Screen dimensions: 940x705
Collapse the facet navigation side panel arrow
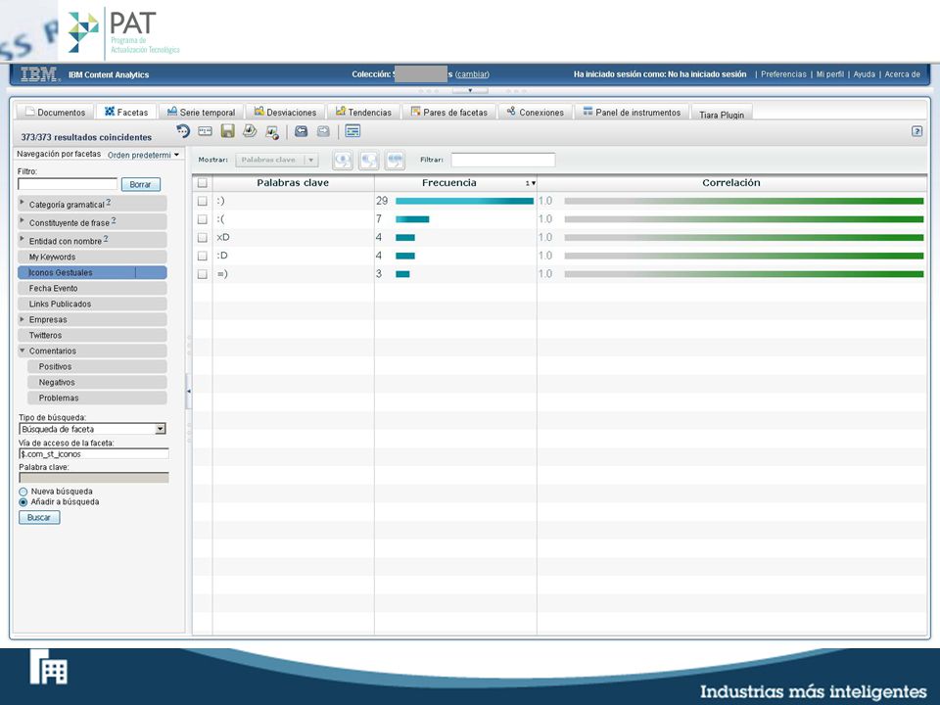189,391
